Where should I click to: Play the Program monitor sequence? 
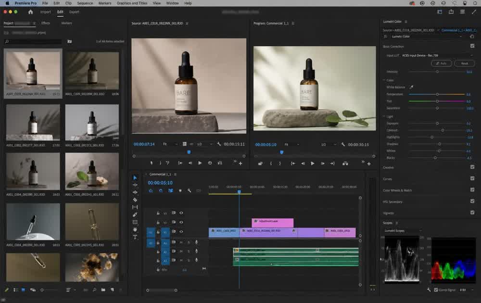tap(312, 164)
